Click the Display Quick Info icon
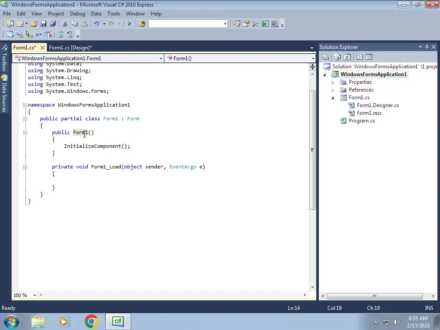This screenshot has height=330, width=440. click(x=29, y=34)
